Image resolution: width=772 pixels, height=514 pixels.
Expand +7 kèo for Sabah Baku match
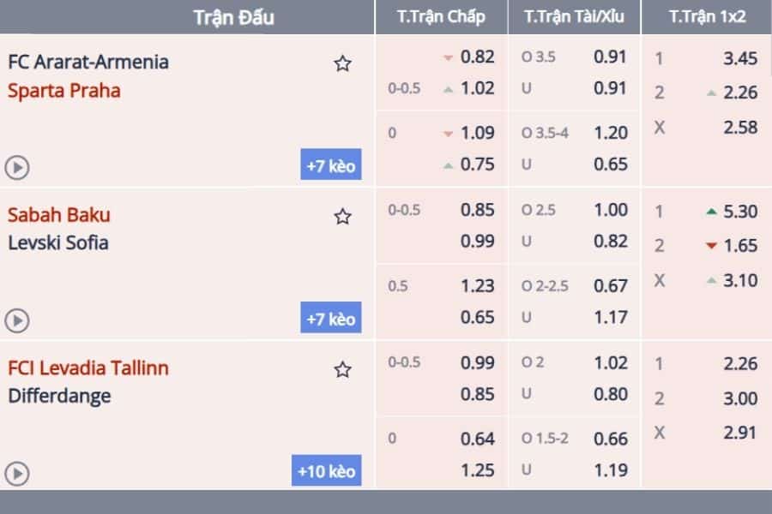point(331,317)
